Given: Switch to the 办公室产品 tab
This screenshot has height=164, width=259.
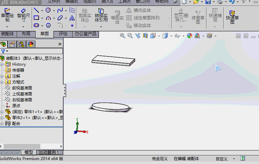Looking at the screenshot, I should 85,34.
